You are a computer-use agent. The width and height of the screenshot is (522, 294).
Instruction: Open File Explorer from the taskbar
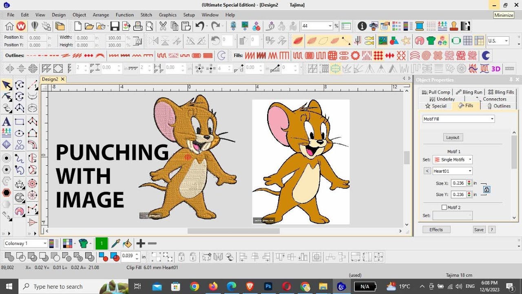(323, 287)
